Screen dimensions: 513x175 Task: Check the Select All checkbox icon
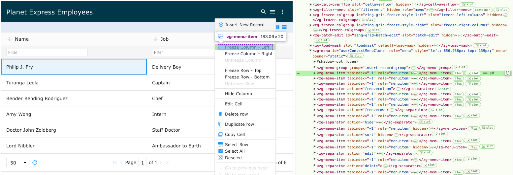(x=220, y=151)
